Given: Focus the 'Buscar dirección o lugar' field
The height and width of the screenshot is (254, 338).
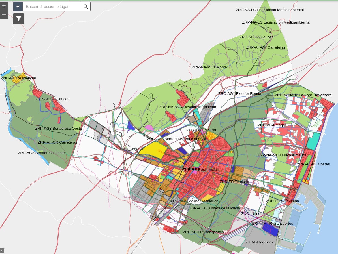Looking at the screenshot, I should (x=52, y=7).
